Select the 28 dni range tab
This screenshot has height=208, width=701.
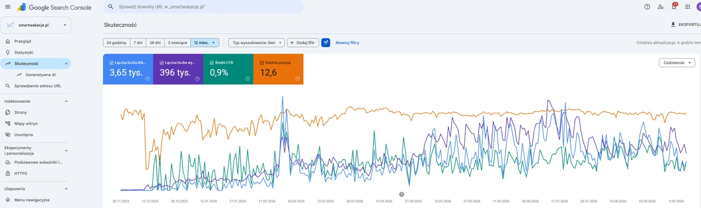point(155,43)
